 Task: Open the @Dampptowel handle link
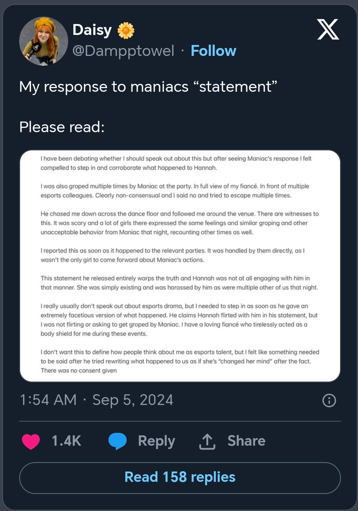click(x=123, y=51)
